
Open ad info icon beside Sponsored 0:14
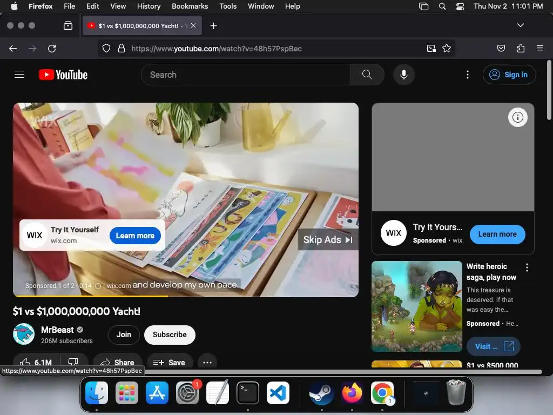tap(98, 285)
